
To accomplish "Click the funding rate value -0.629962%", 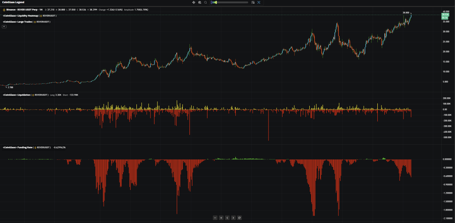I will click(x=59, y=147).
